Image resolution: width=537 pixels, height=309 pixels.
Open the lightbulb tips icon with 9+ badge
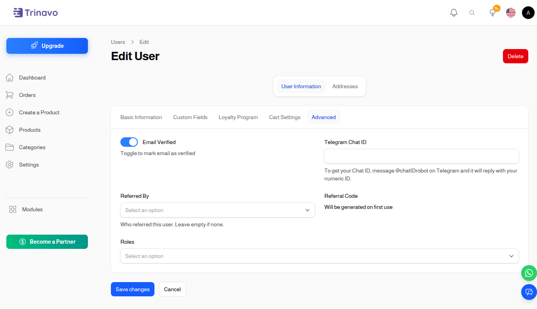click(493, 12)
